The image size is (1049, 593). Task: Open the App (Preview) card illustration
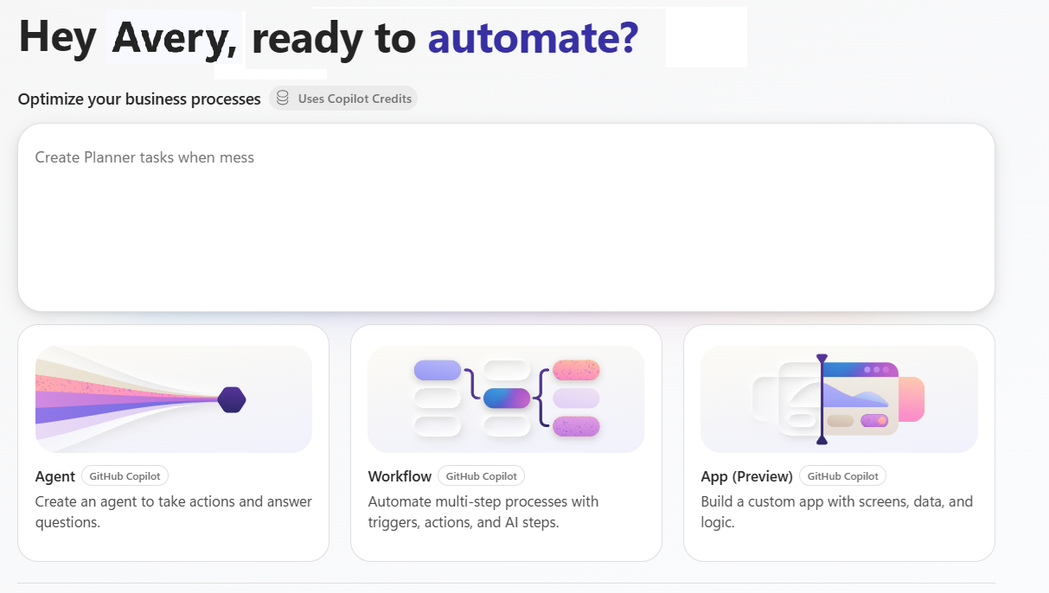(839, 399)
